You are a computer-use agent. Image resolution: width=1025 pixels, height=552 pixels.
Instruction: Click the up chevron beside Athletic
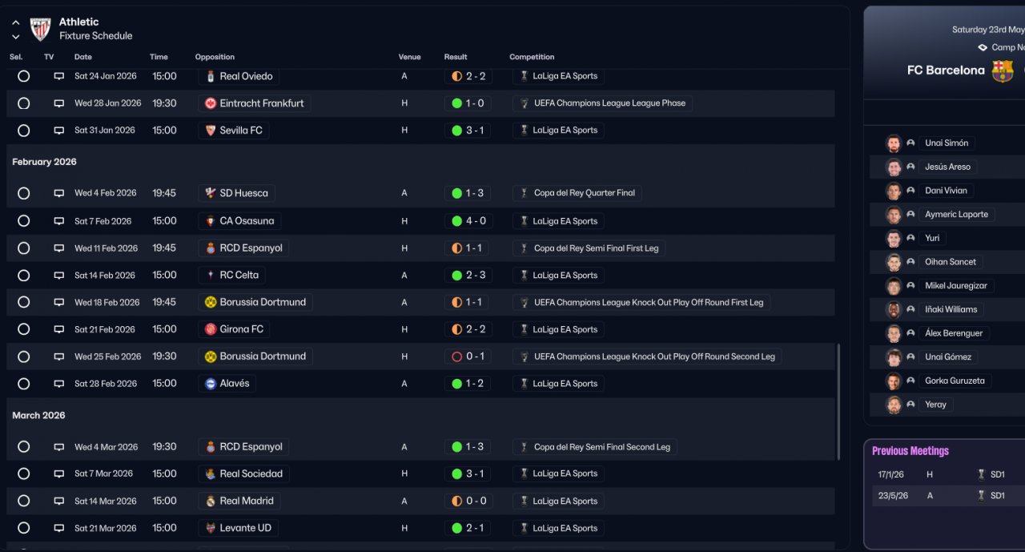(16, 22)
